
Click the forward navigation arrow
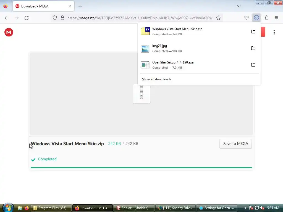(x=17, y=18)
